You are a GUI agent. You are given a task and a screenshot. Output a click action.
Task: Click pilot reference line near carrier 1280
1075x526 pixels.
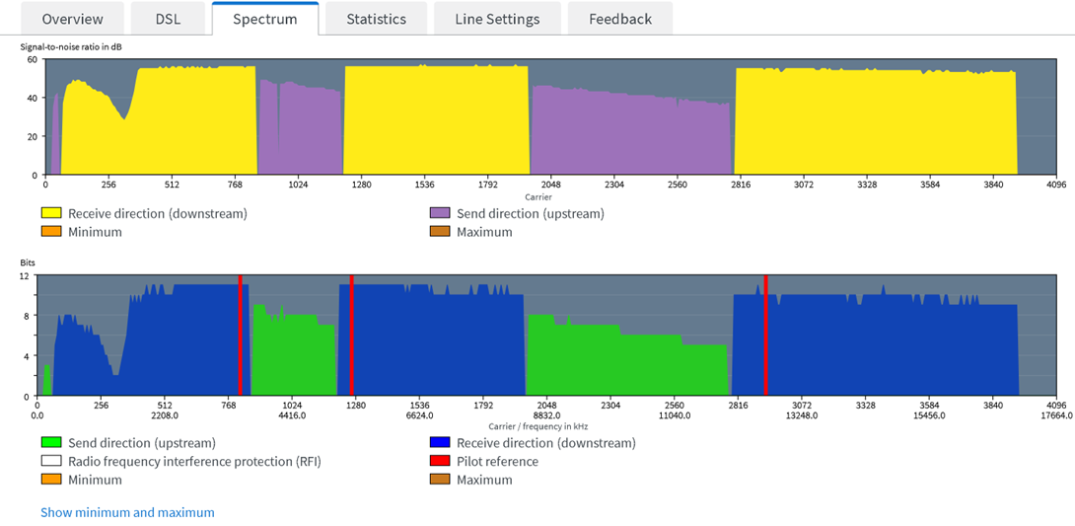351,336
